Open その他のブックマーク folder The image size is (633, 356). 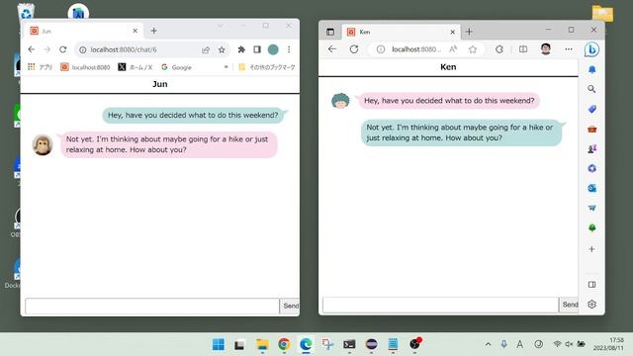tap(267, 67)
